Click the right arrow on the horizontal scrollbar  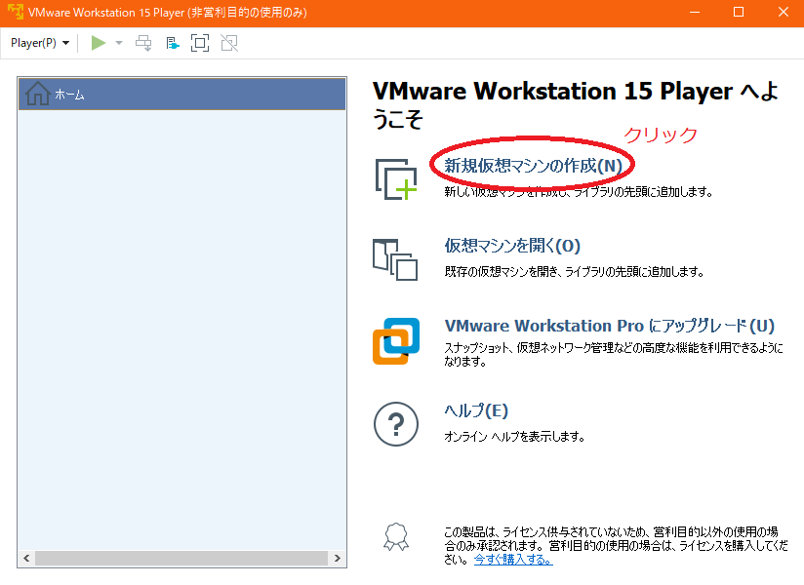[x=338, y=558]
